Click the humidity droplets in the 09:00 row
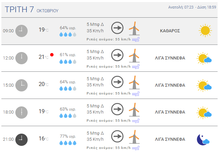221x153 pixels. (68, 34)
